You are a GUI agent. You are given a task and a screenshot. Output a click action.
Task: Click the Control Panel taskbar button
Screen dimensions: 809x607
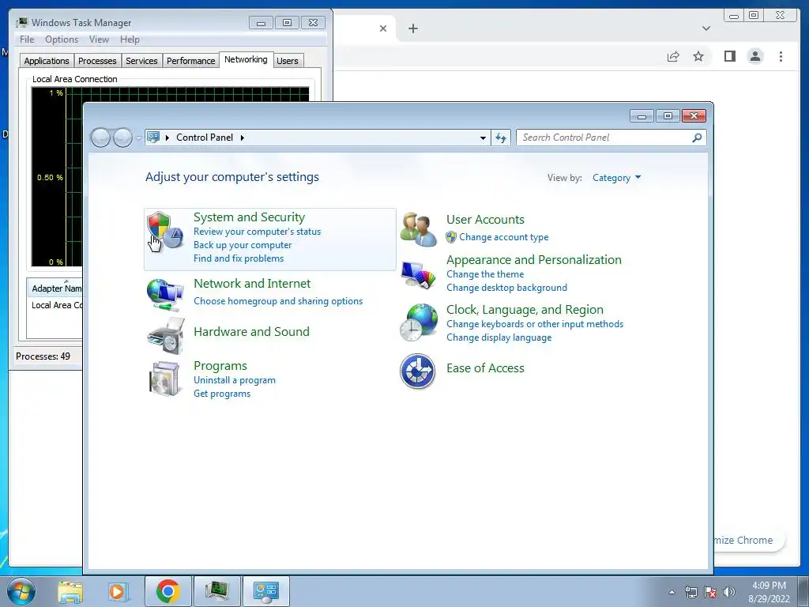tap(266, 591)
